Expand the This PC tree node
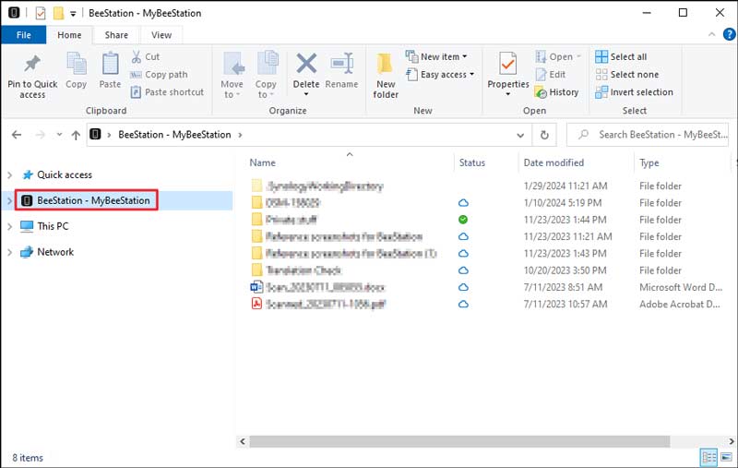The height and width of the screenshot is (468, 738). pyautogui.click(x=9, y=226)
